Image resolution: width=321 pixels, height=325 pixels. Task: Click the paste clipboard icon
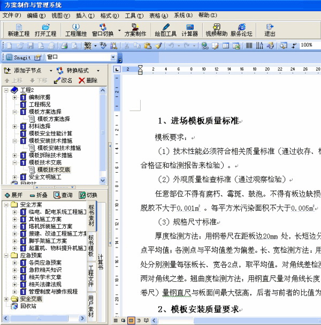coord(148,45)
